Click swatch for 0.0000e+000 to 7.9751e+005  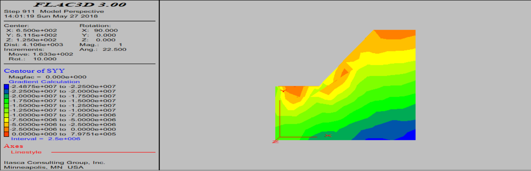[x=6, y=134]
